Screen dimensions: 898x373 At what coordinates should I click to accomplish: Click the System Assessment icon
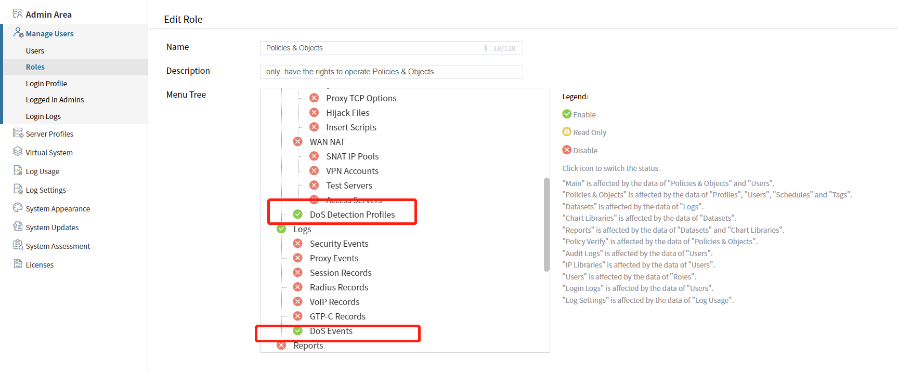point(18,245)
